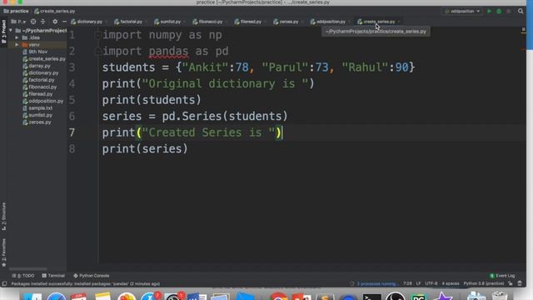Viewport: 533px width, 300px height.
Task: Open Finder from the dock
Action: click(33, 297)
